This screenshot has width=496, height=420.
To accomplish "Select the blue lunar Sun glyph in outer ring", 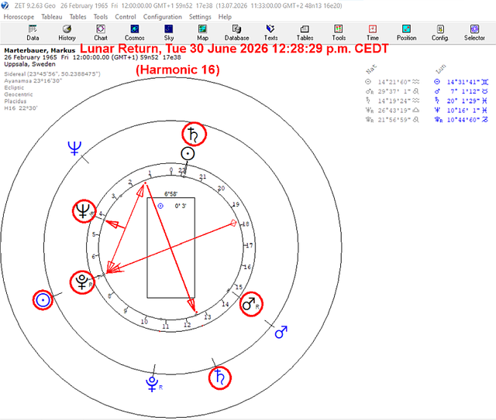I will (43, 300).
